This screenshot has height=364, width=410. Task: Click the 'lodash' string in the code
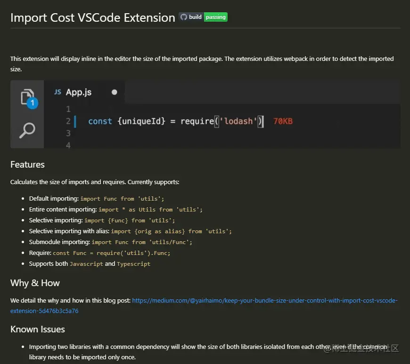click(238, 121)
